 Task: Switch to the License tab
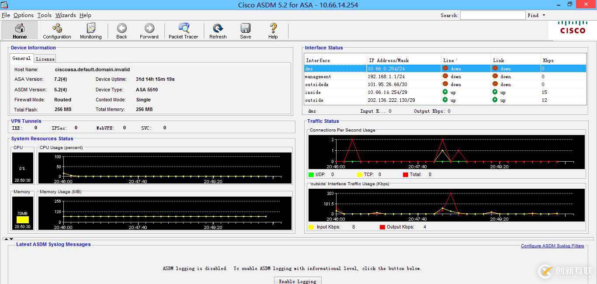[45, 59]
